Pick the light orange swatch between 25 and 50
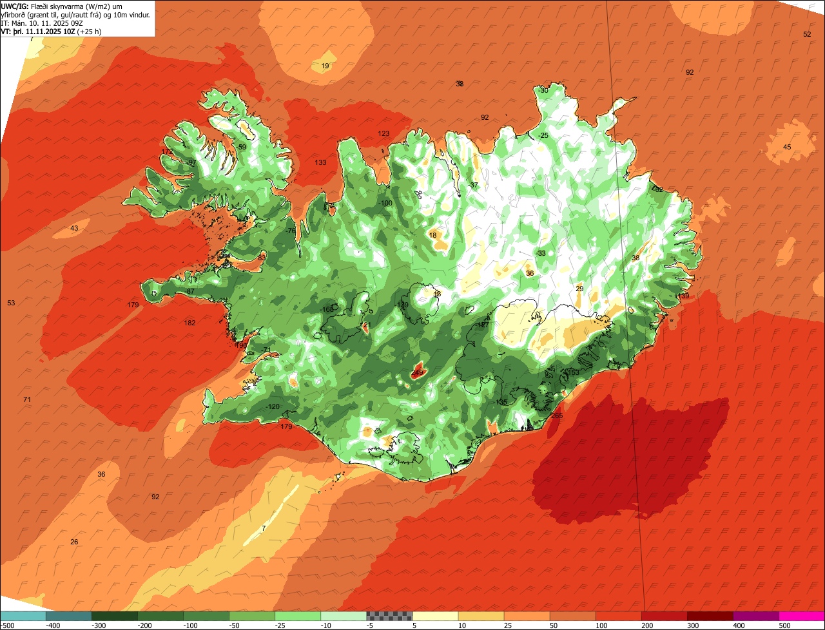Screen dimensions: 825x630 (527, 616)
